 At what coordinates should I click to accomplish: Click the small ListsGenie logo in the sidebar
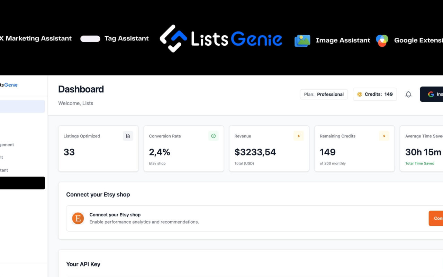coord(9,85)
